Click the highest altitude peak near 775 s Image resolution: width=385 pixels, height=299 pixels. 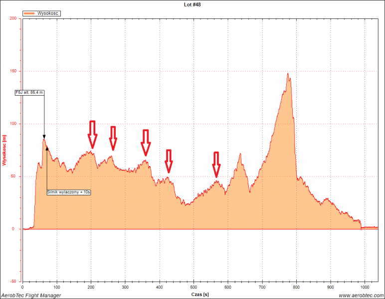point(288,74)
